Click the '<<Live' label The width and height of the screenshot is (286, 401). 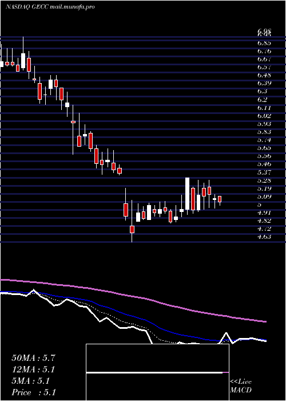tap(241, 382)
